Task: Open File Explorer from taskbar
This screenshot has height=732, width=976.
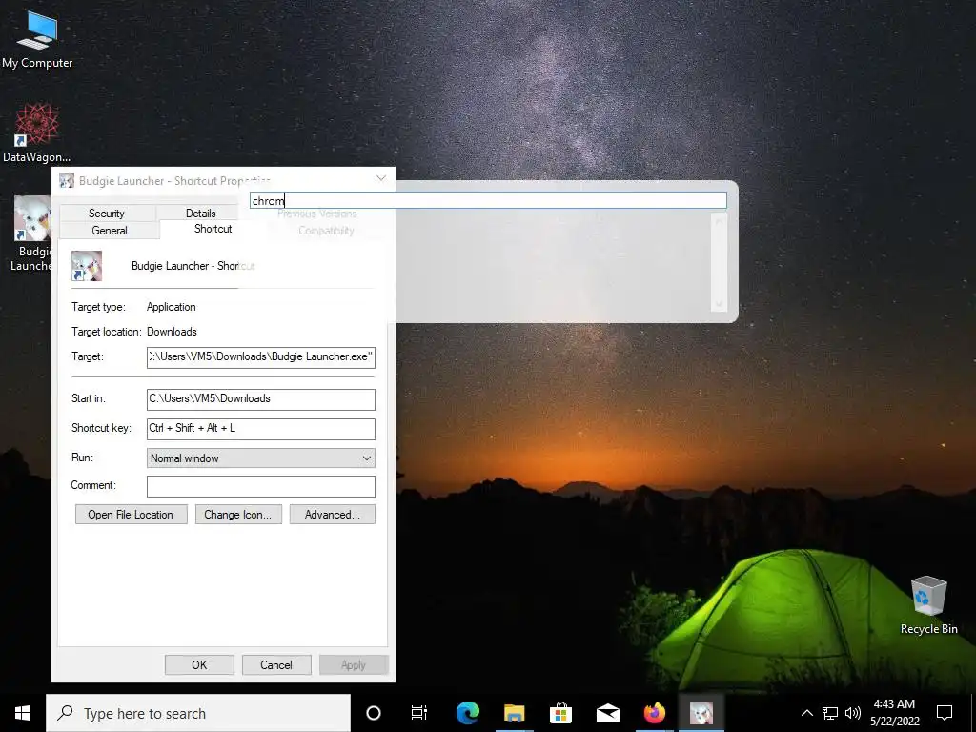Action: coord(514,713)
